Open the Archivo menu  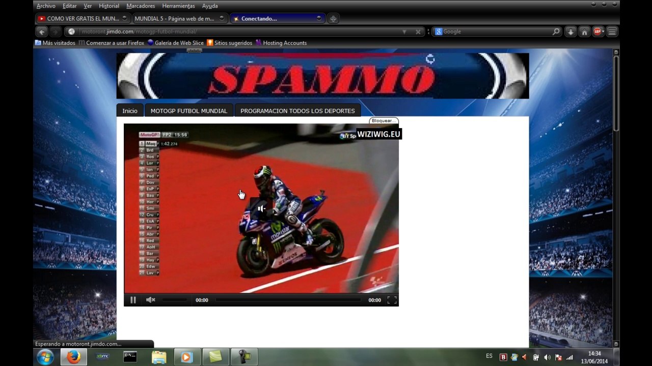(46, 6)
